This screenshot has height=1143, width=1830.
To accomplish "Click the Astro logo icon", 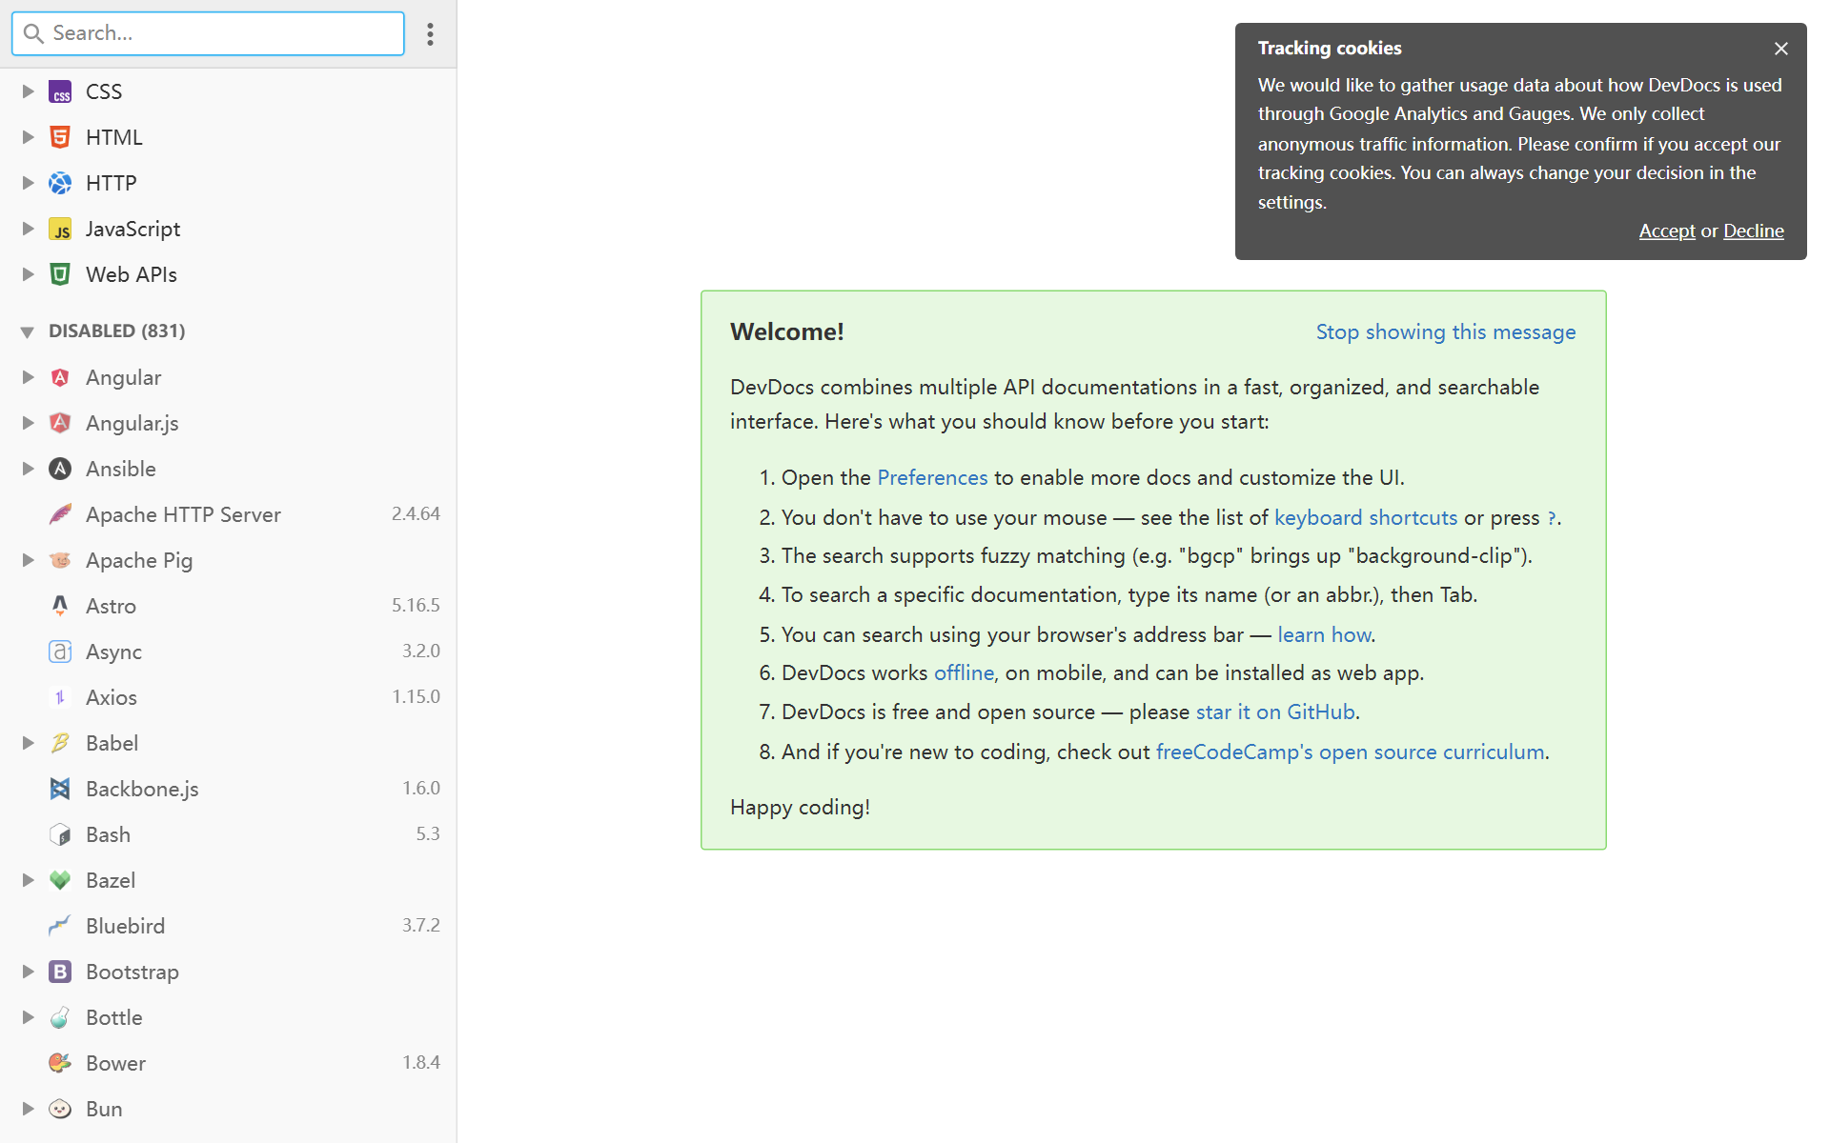I will [60, 606].
